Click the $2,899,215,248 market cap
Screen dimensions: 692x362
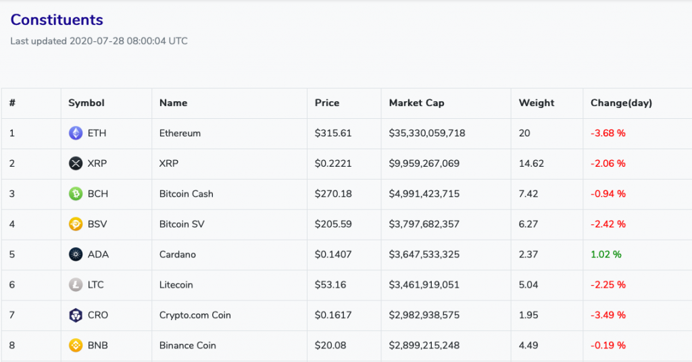424,345
